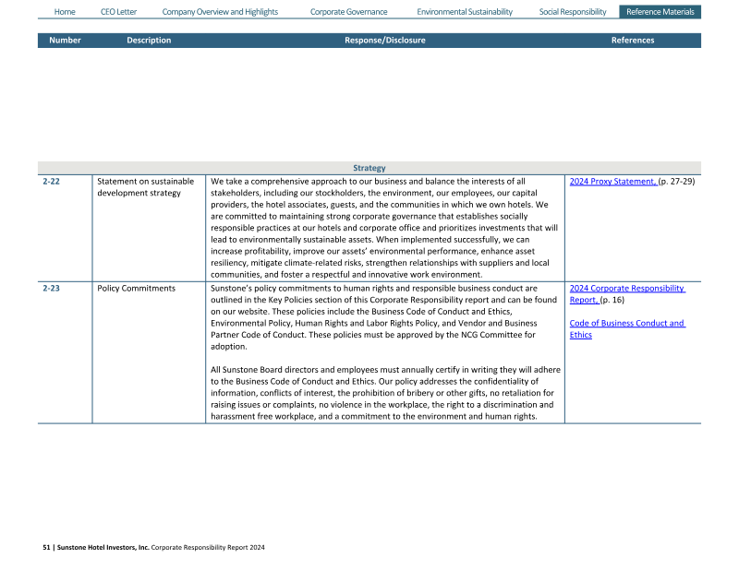Open the 2024 Proxy Statement link
This screenshot has height=570, width=739.
[613, 182]
